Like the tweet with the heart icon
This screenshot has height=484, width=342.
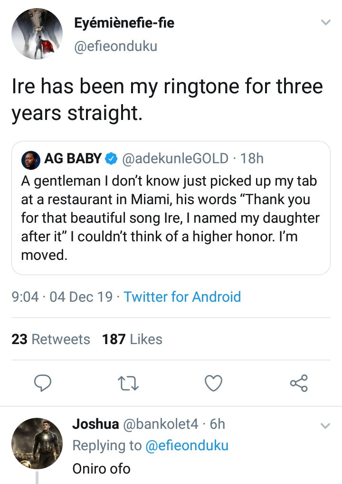pos(213,383)
